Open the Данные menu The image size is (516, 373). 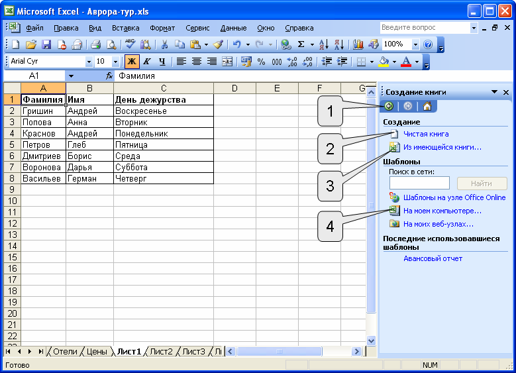(x=233, y=28)
